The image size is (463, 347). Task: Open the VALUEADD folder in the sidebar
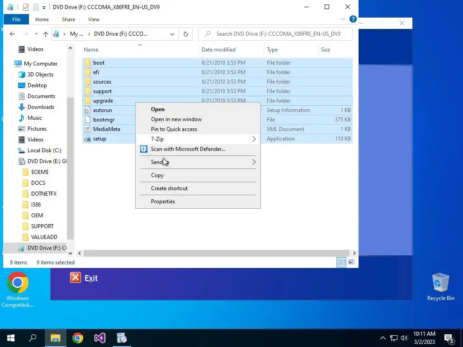(44, 237)
